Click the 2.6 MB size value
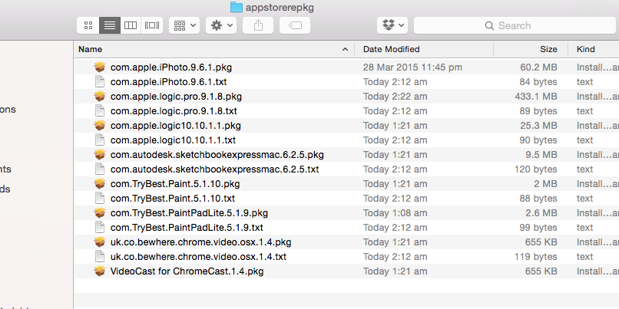This screenshot has height=309, width=619. click(541, 213)
